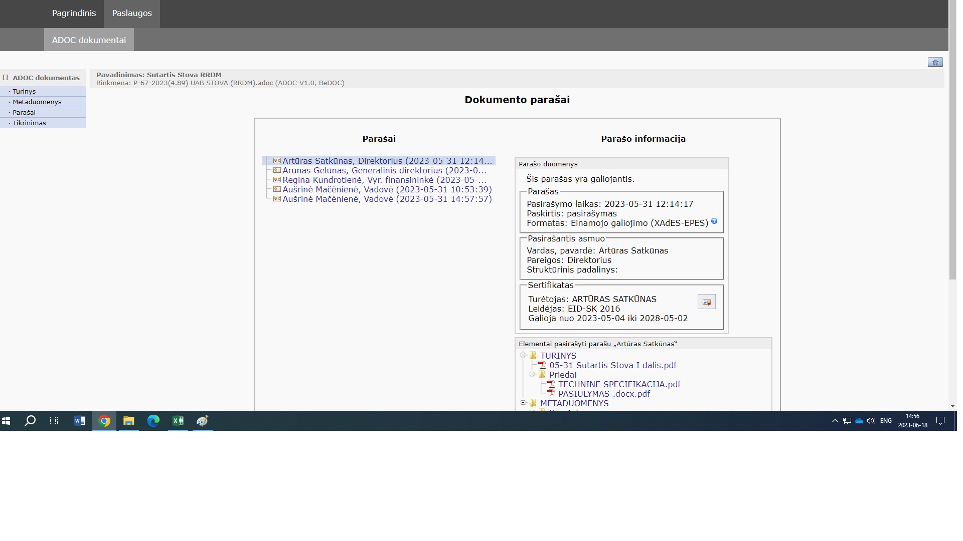
Task: Open Metaduomenys in the left sidebar
Action: (37, 102)
